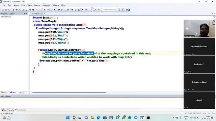Save the file using floppy icon
Viewport: 216px width, 121px height.
click(9, 10)
